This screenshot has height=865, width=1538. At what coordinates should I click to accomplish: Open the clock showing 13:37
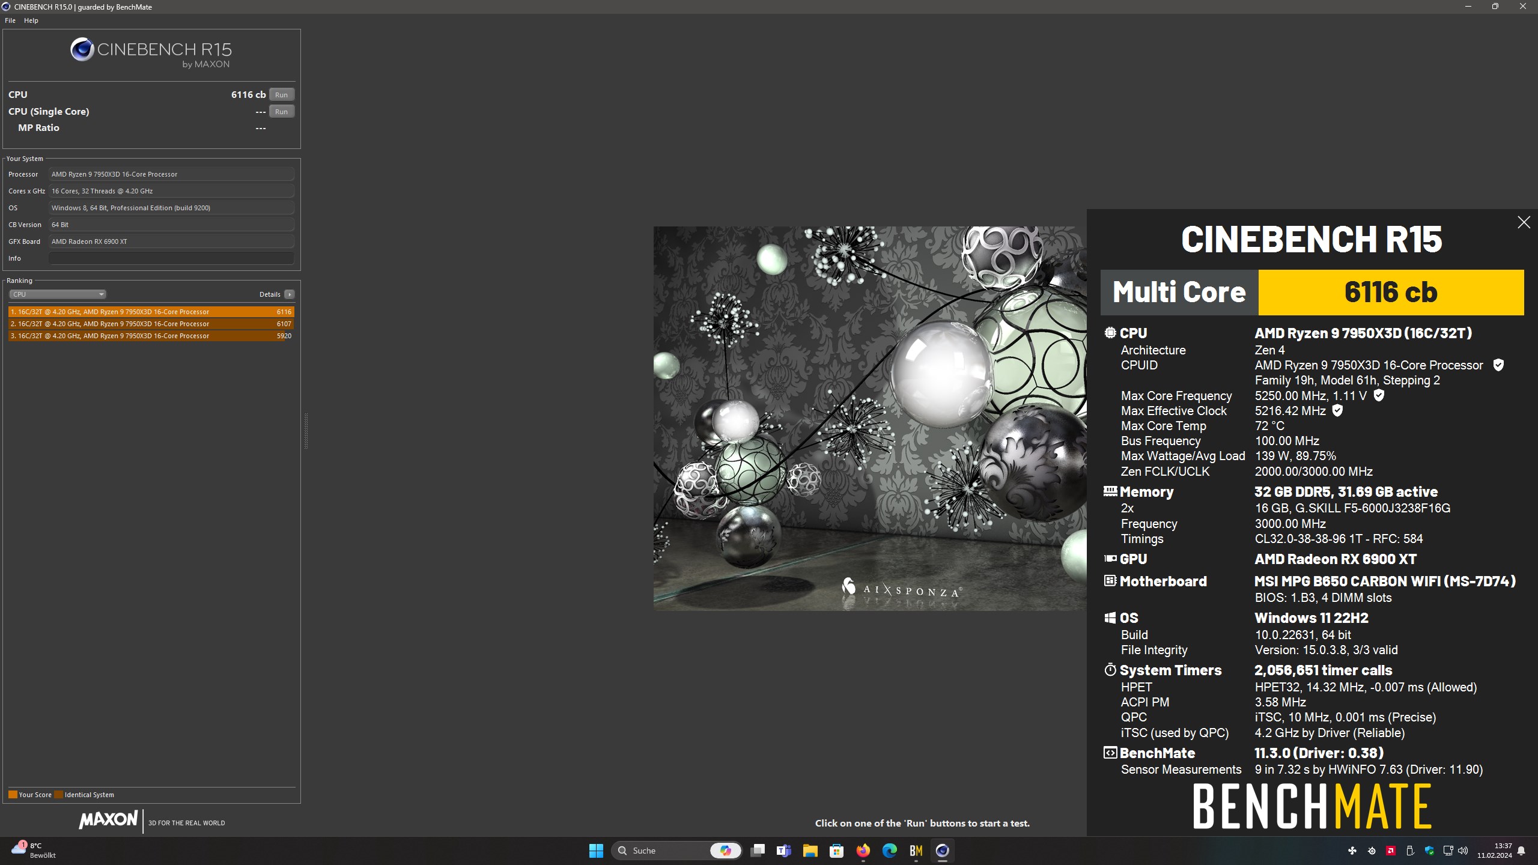(x=1495, y=851)
